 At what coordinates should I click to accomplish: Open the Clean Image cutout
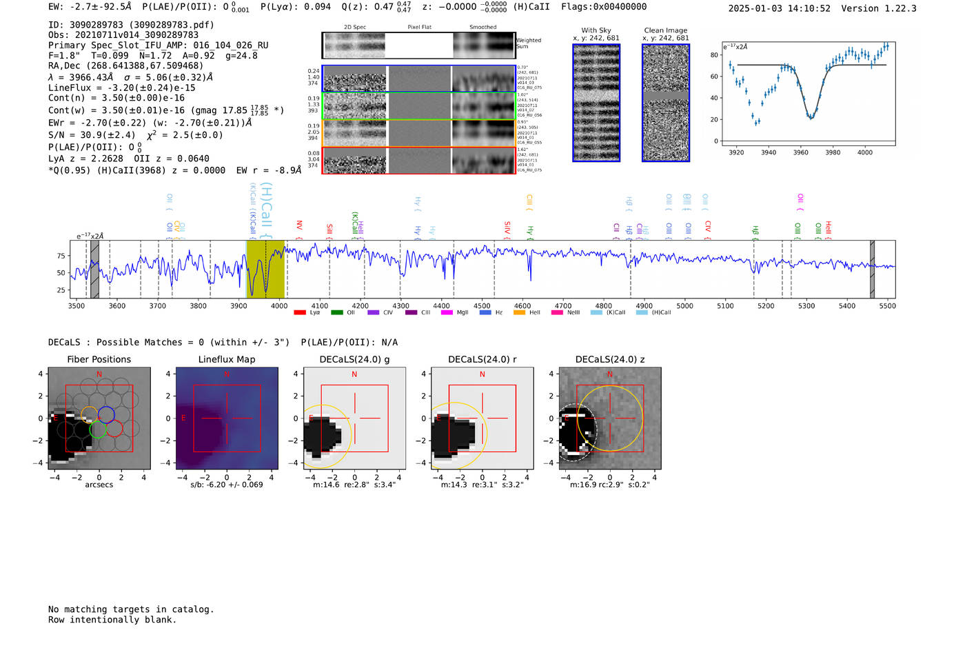(x=666, y=103)
